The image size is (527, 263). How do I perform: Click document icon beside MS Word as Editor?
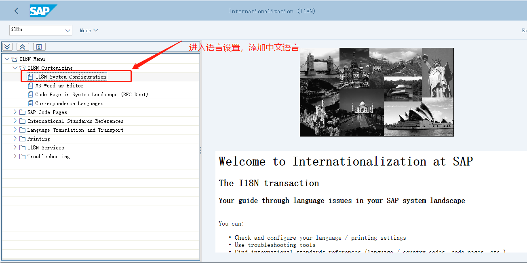pos(30,85)
